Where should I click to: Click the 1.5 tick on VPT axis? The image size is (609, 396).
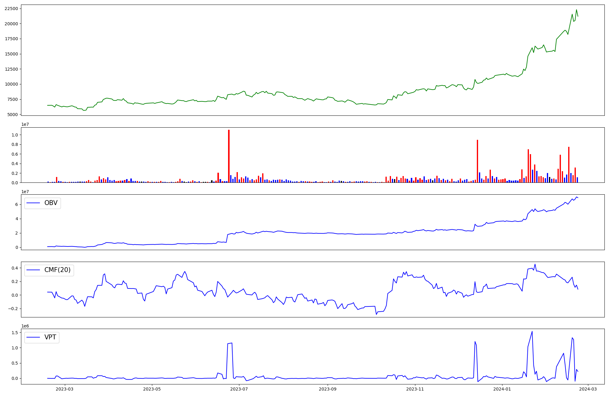click(15, 333)
